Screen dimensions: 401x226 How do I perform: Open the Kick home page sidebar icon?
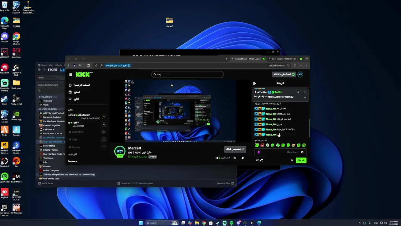pos(70,85)
